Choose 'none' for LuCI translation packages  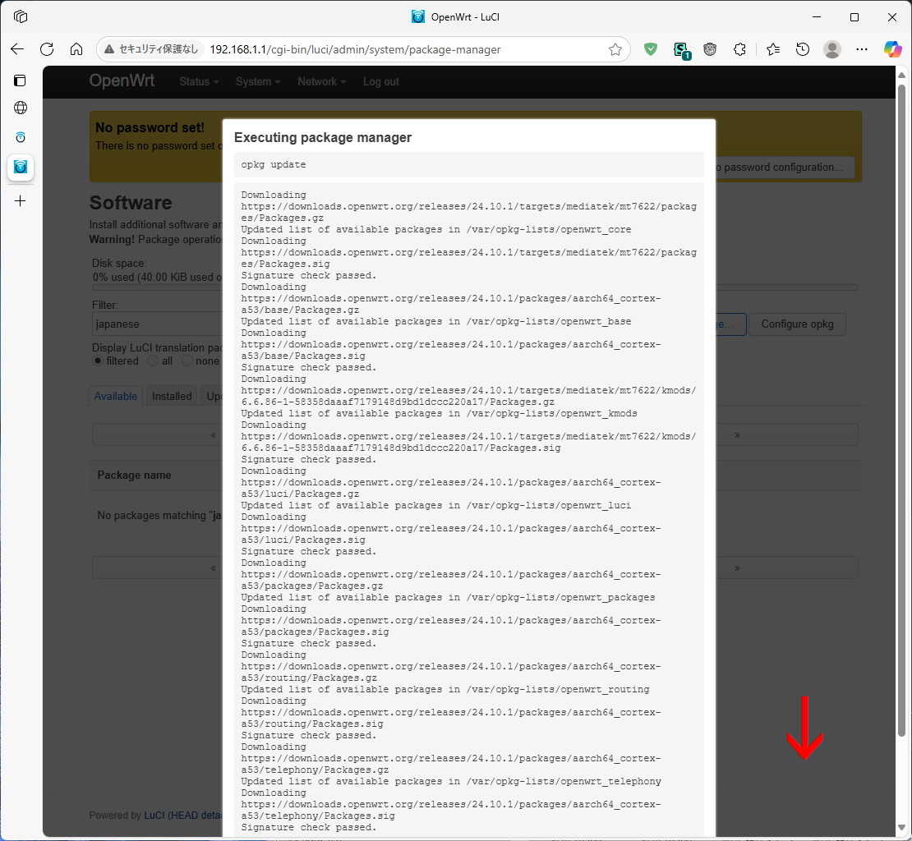[x=187, y=361]
